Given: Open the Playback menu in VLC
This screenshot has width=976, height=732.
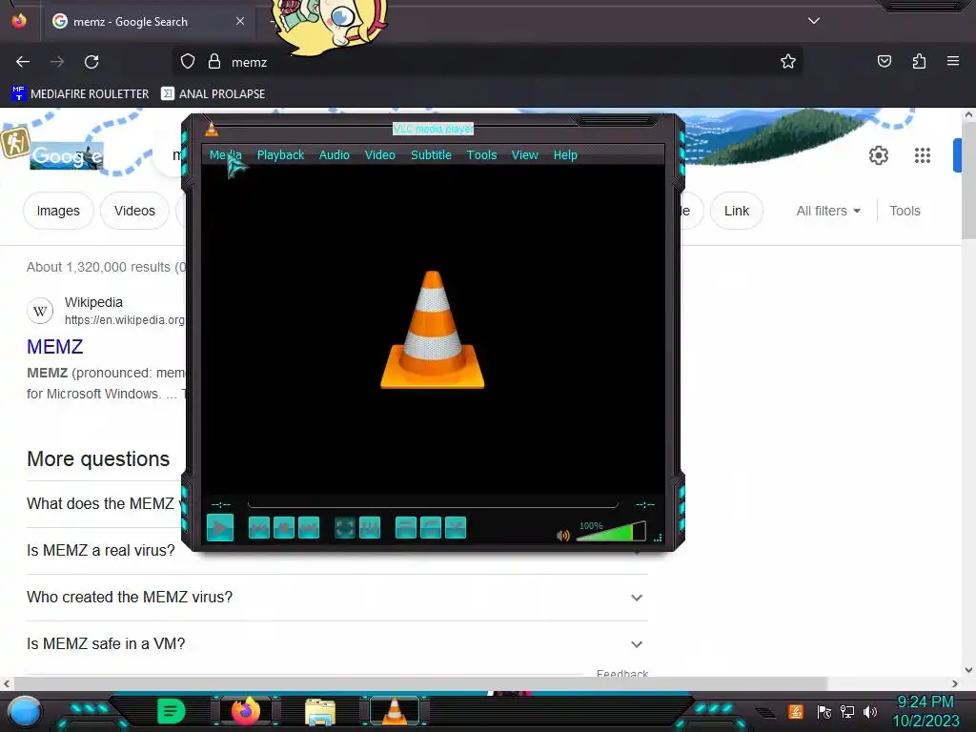Looking at the screenshot, I should point(281,155).
